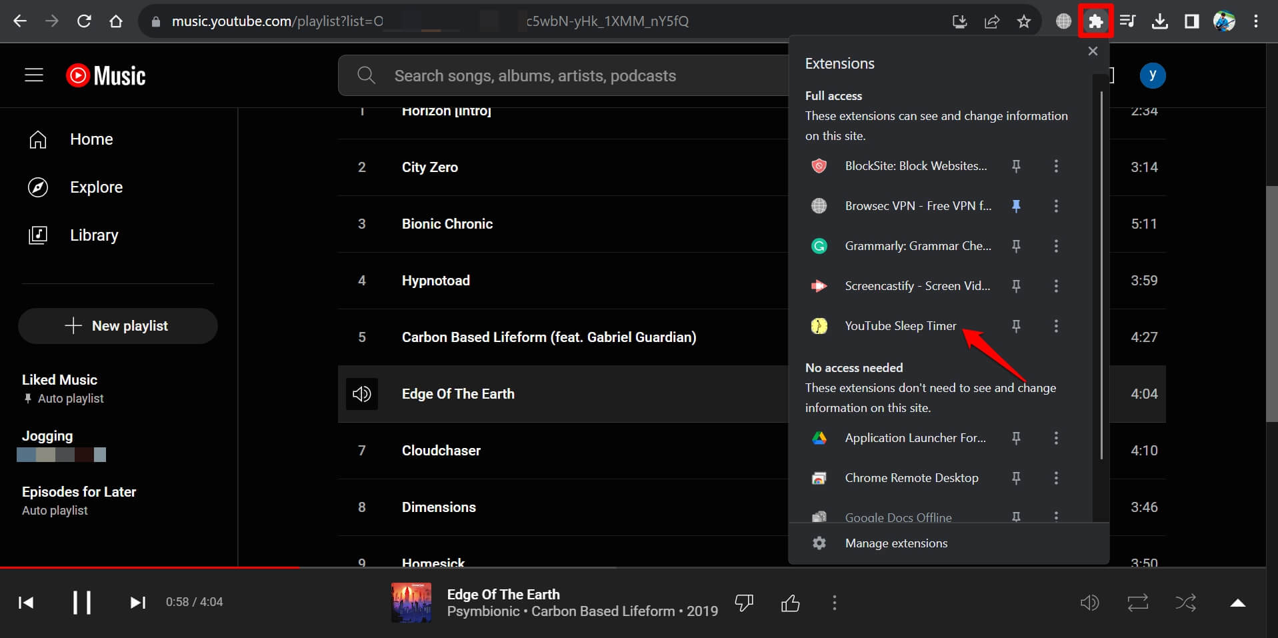Open more options for YouTube Sleep Timer
Image resolution: width=1278 pixels, height=638 pixels.
[1056, 326]
